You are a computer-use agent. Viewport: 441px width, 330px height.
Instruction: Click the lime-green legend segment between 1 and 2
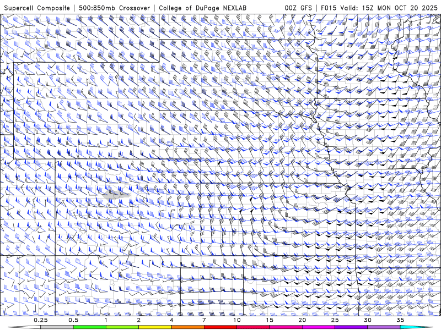tap(122, 327)
